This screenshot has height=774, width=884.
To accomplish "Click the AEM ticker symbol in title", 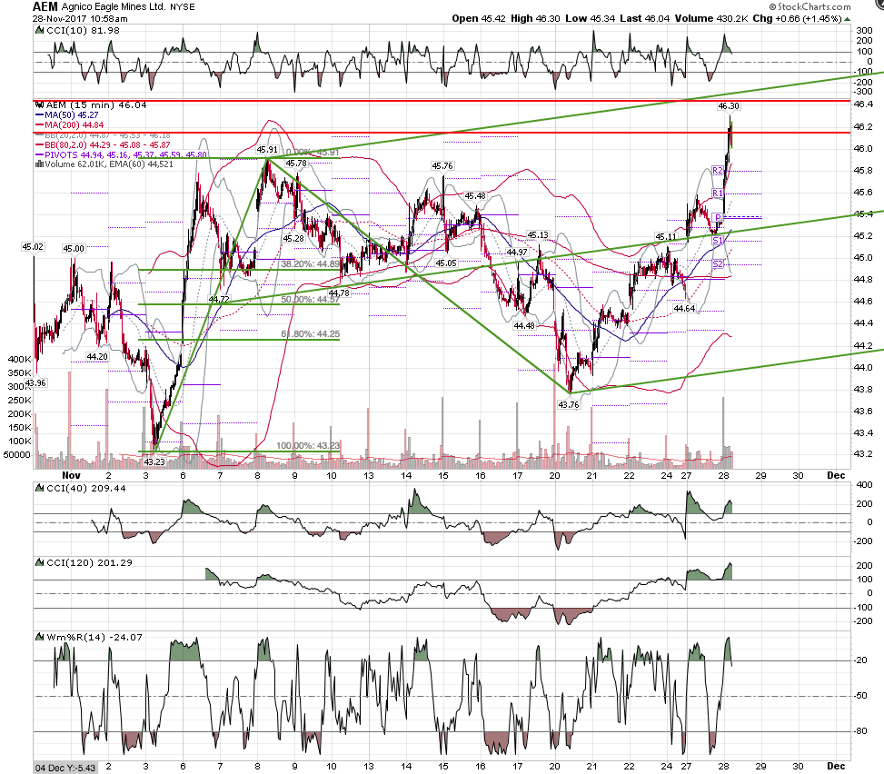I will (x=45, y=6).
